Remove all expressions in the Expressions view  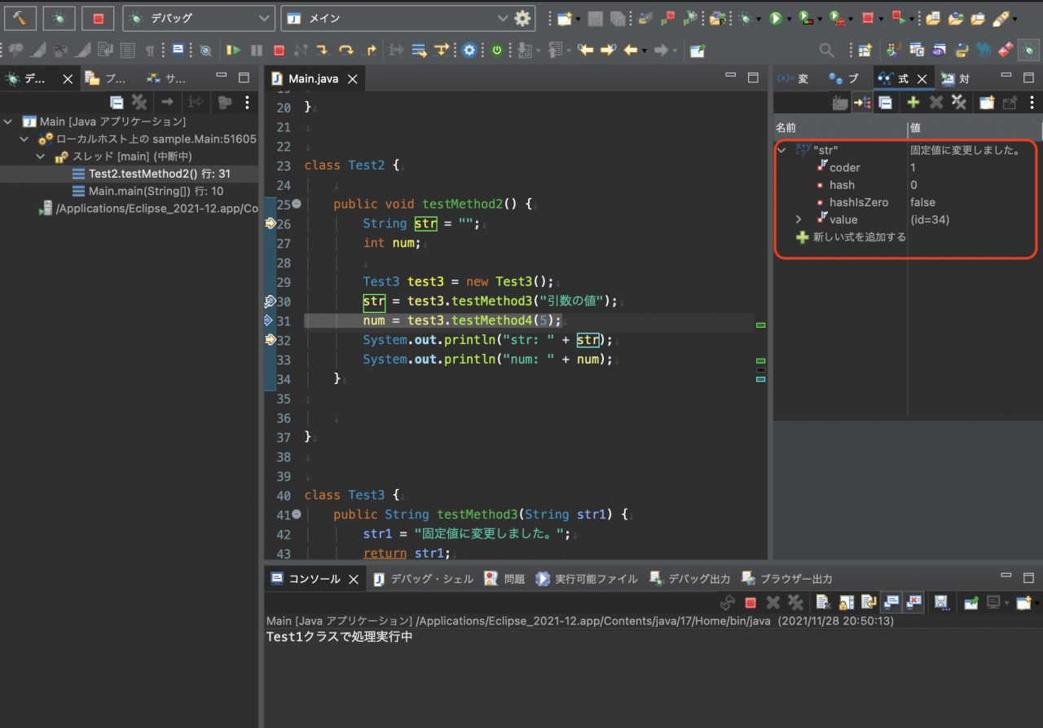[957, 102]
